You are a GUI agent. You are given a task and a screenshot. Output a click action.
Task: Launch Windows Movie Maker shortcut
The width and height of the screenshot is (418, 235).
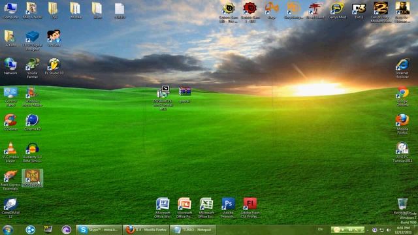(32, 97)
